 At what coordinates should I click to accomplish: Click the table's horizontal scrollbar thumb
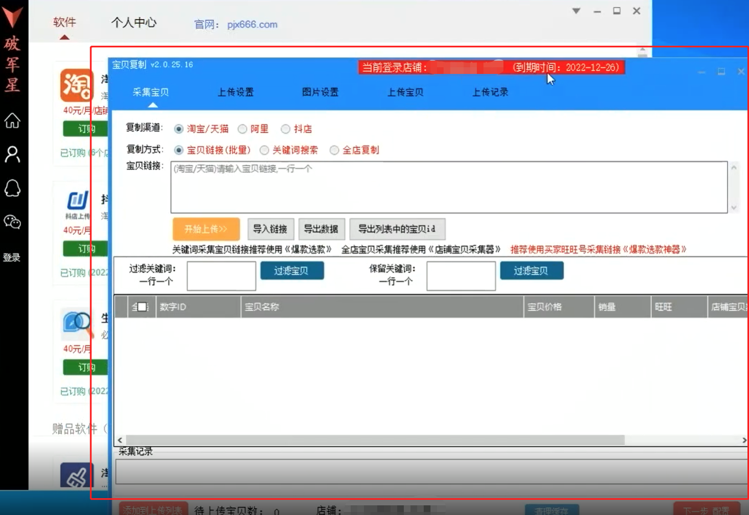tap(375, 440)
